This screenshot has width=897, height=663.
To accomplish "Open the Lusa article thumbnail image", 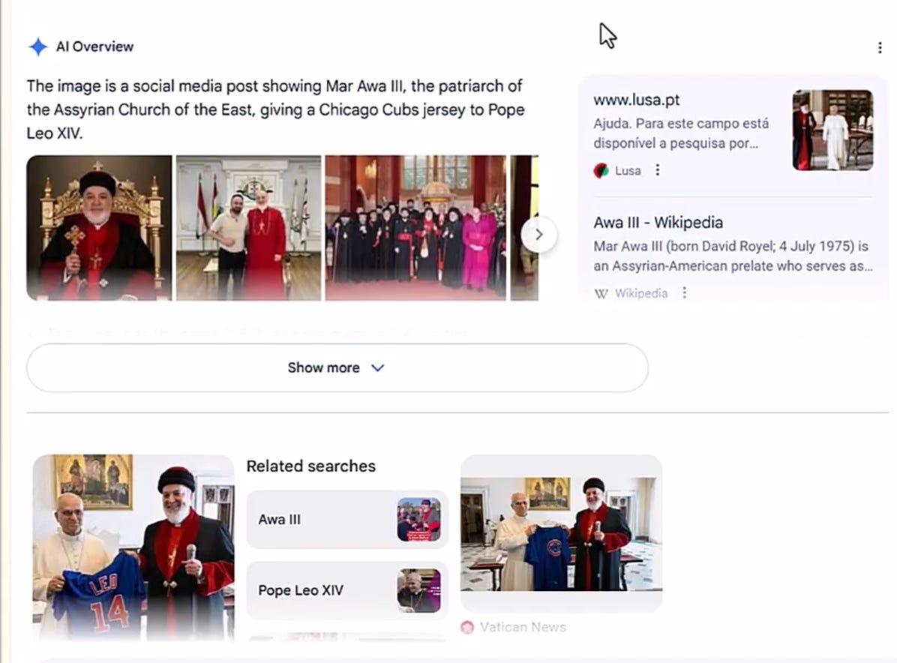I will click(832, 130).
